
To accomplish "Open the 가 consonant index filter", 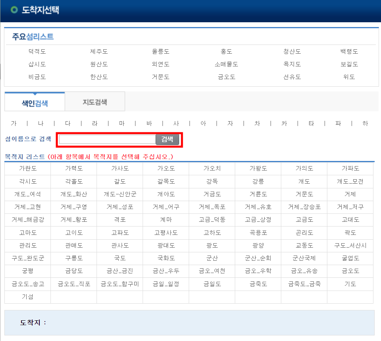I will coord(14,124).
